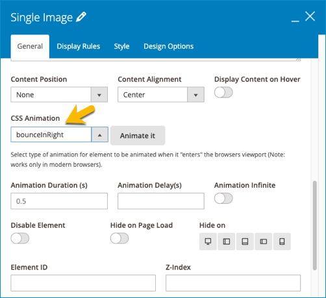Image resolution: width=326 pixels, height=298 pixels.
Task: Toggle Display Content on Hover switch
Action: click(223, 92)
